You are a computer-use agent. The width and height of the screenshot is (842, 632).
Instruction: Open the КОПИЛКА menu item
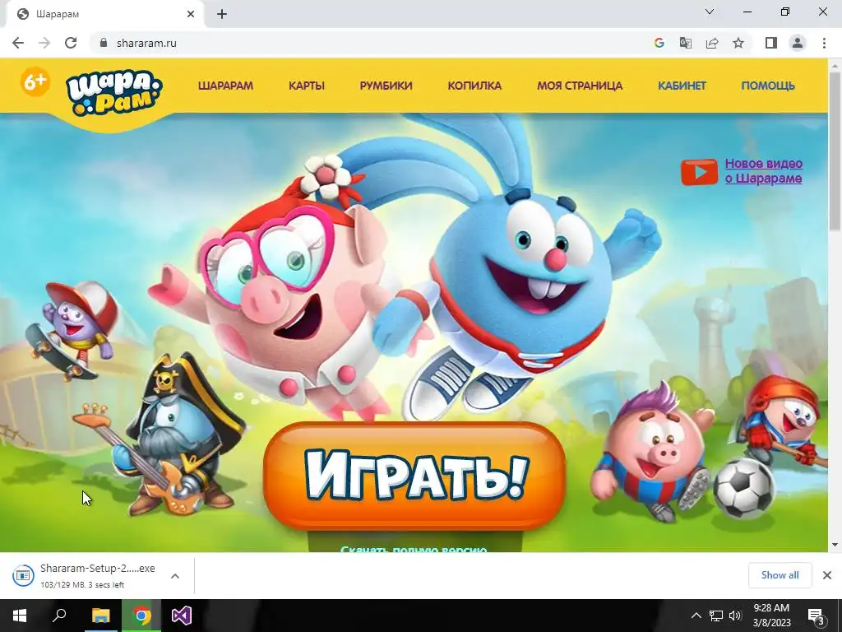point(474,86)
